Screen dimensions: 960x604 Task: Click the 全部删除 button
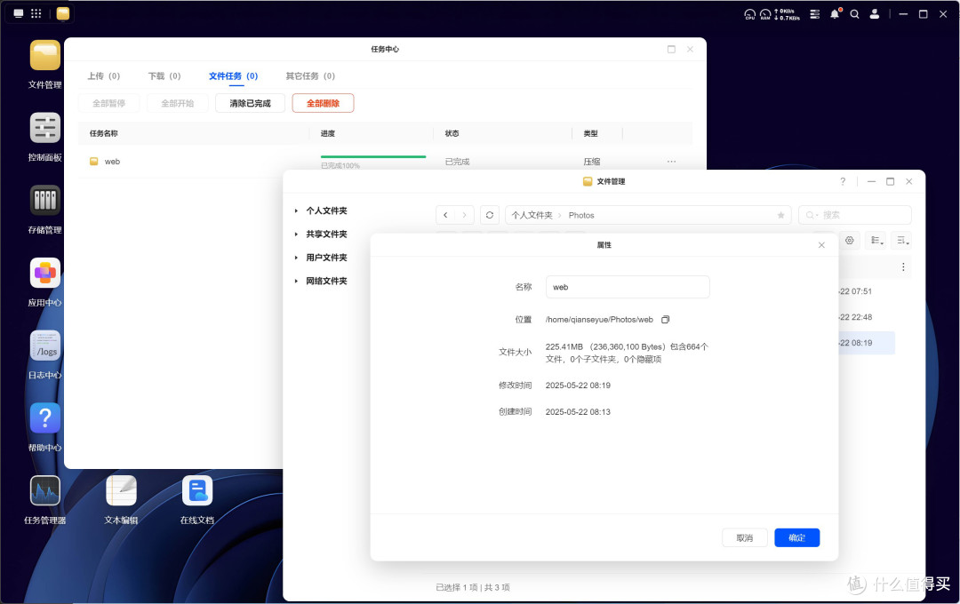(323, 103)
